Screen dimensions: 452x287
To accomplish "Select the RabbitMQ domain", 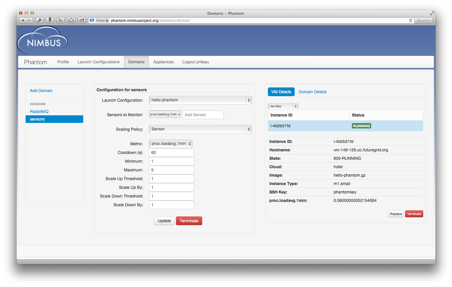I will point(39,112).
